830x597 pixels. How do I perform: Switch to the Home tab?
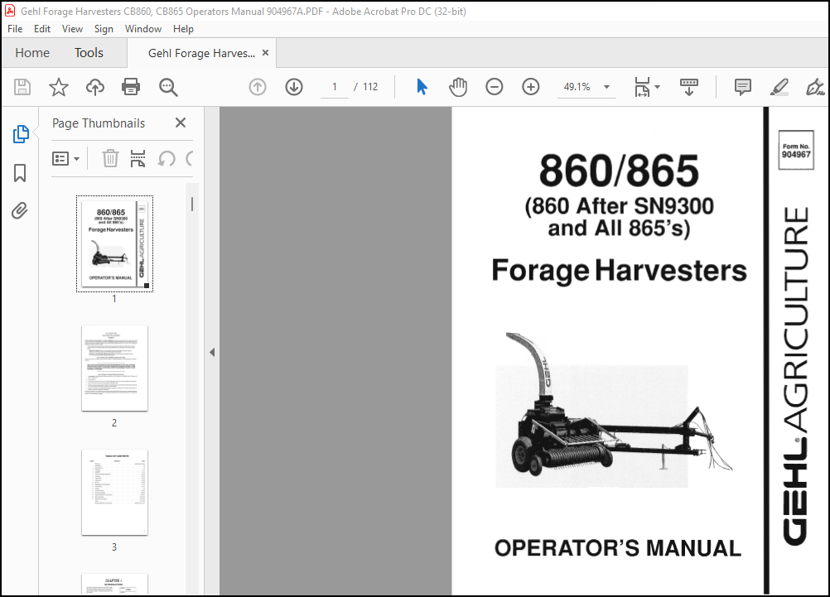[x=32, y=53]
